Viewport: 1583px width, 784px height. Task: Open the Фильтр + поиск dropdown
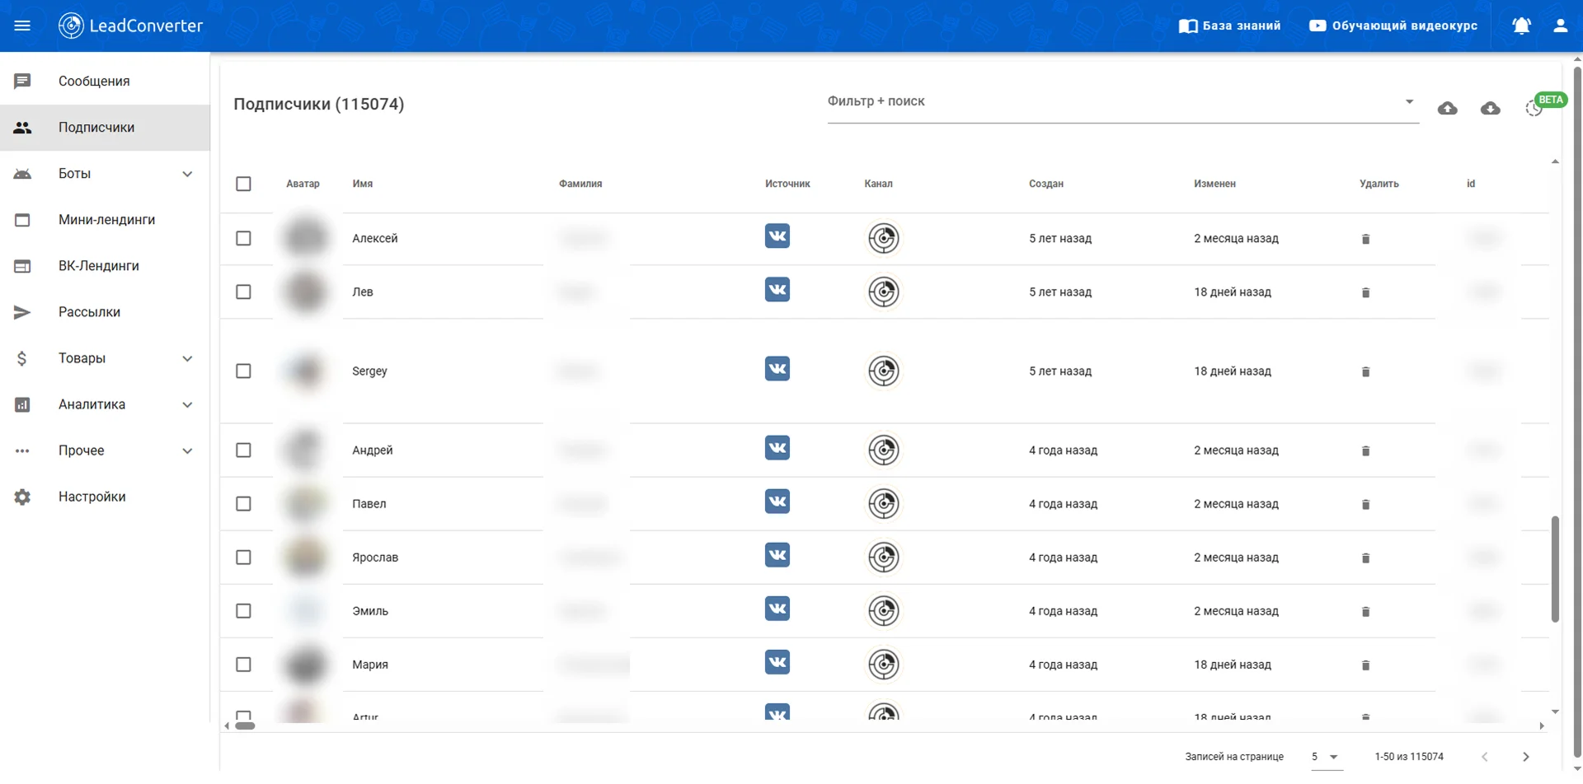tap(1121, 102)
